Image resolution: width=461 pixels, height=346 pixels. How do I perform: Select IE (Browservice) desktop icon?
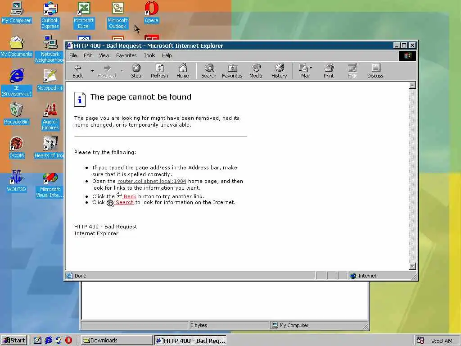click(17, 83)
